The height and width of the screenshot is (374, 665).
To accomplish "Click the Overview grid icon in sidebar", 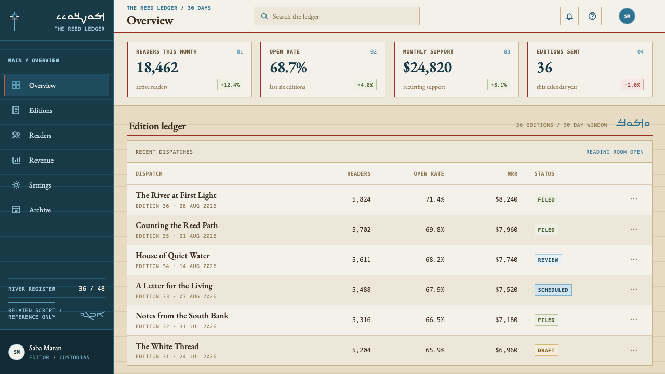I will (x=16, y=85).
